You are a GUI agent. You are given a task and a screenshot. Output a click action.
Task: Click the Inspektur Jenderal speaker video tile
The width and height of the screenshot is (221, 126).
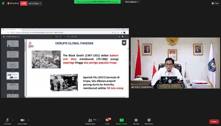[175, 63]
